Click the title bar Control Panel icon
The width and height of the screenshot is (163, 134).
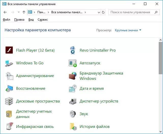[x=4, y=4]
